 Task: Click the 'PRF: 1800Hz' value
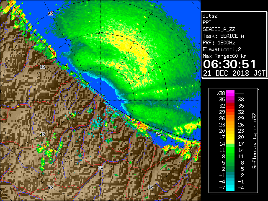point(219,43)
